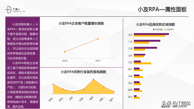Click the yellow 小友RPA bar for 天津
194x109 pixels.
(138, 77)
